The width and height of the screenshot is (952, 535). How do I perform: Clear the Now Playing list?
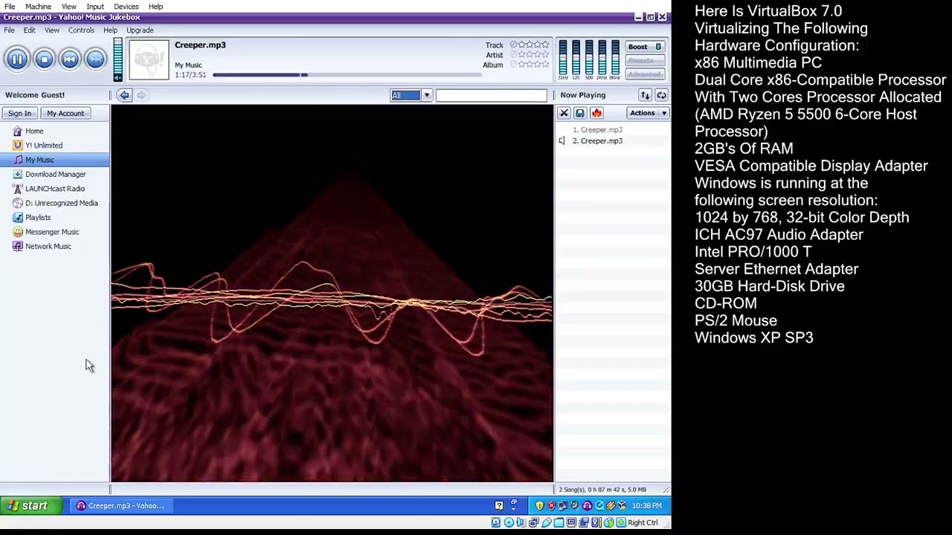pos(564,113)
